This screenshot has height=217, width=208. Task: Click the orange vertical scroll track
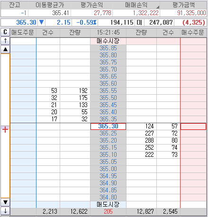[5, 126]
